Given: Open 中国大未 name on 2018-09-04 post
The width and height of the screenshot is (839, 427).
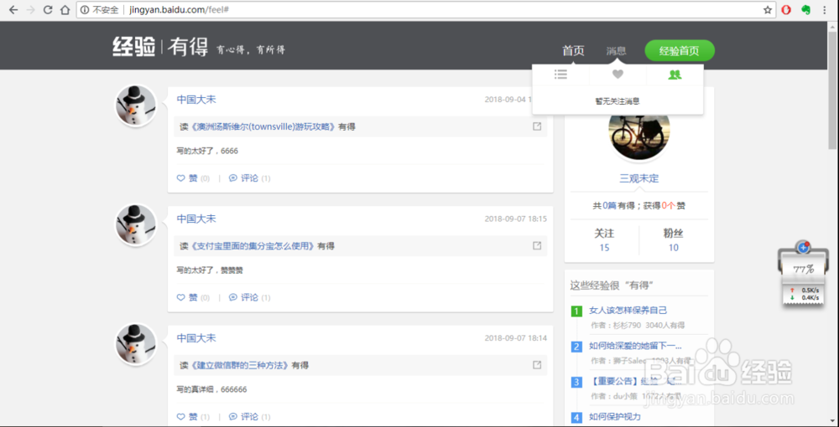Looking at the screenshot, I should (x=196, y=100).
